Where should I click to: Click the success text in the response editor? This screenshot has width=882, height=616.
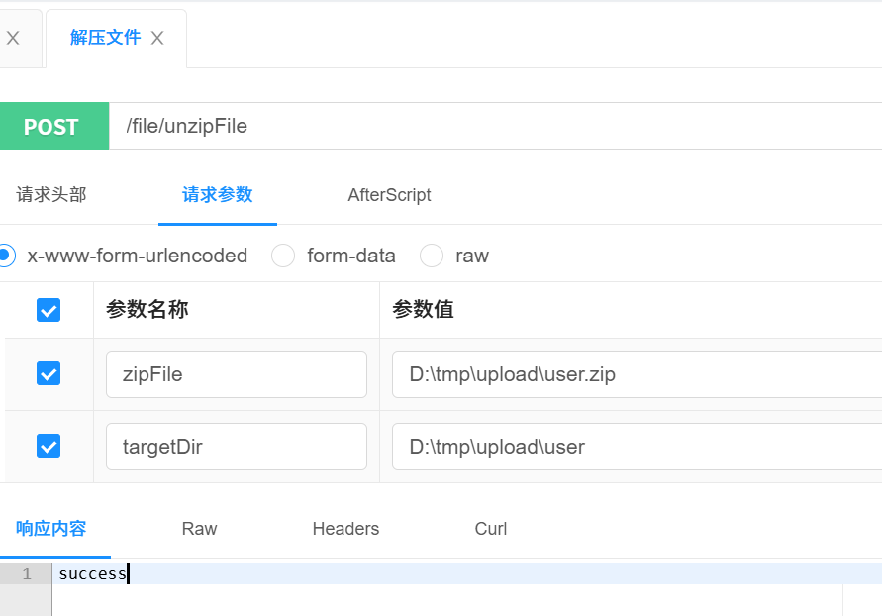click(92, 573)
